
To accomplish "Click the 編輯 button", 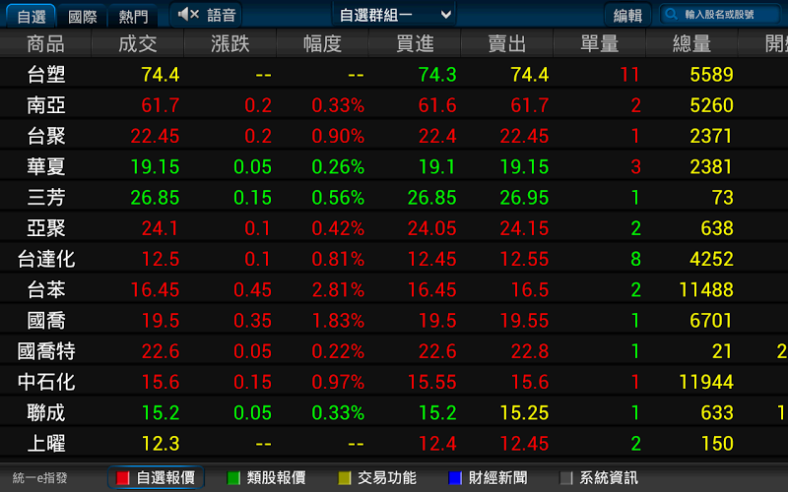I will 627,16.
